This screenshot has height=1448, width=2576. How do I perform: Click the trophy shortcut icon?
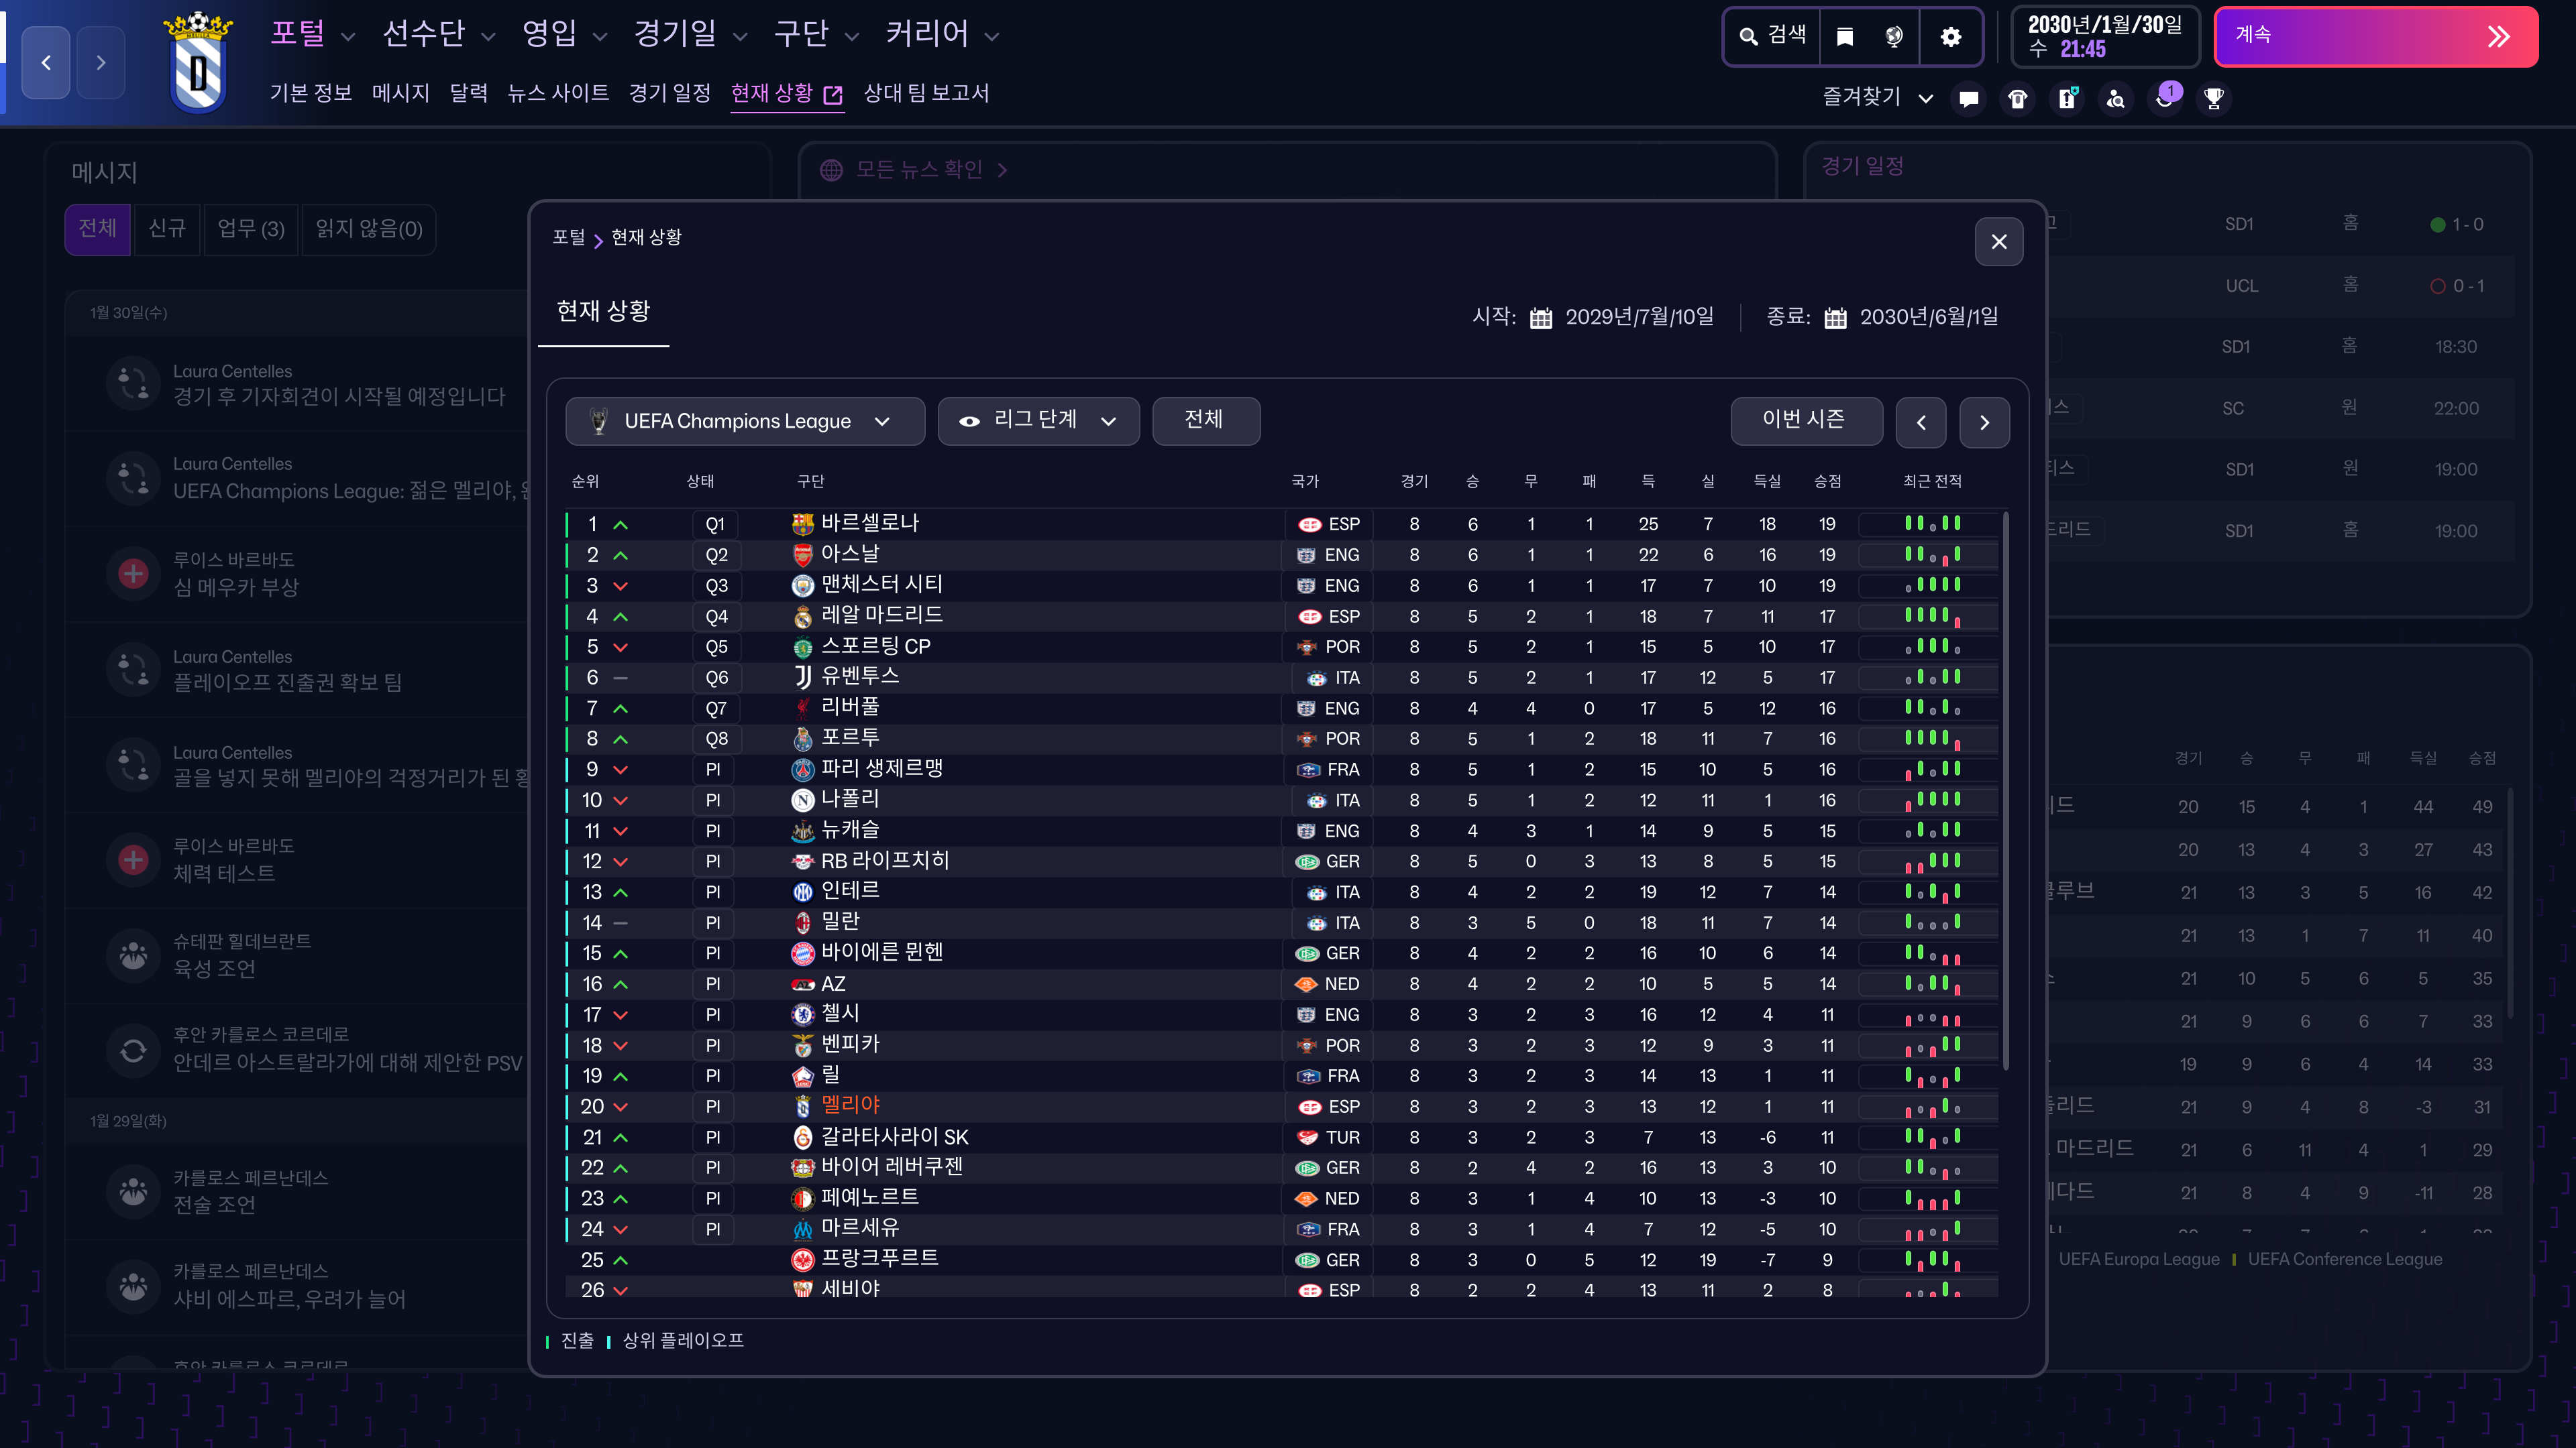point(2214,98)
